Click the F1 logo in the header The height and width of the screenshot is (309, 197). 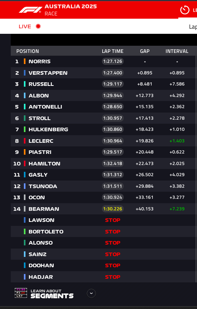(x=30, y=10)
